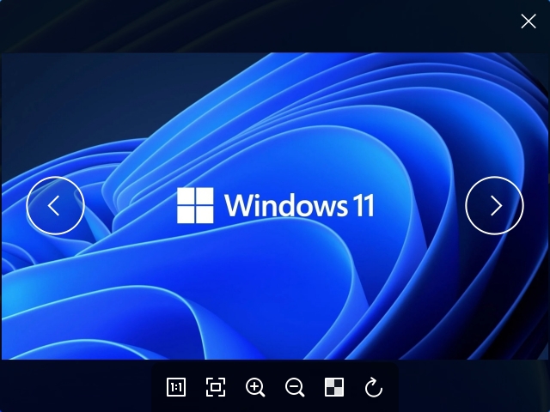
Task: Zoom in with the plus magnifier
Action: coord(255,387)
